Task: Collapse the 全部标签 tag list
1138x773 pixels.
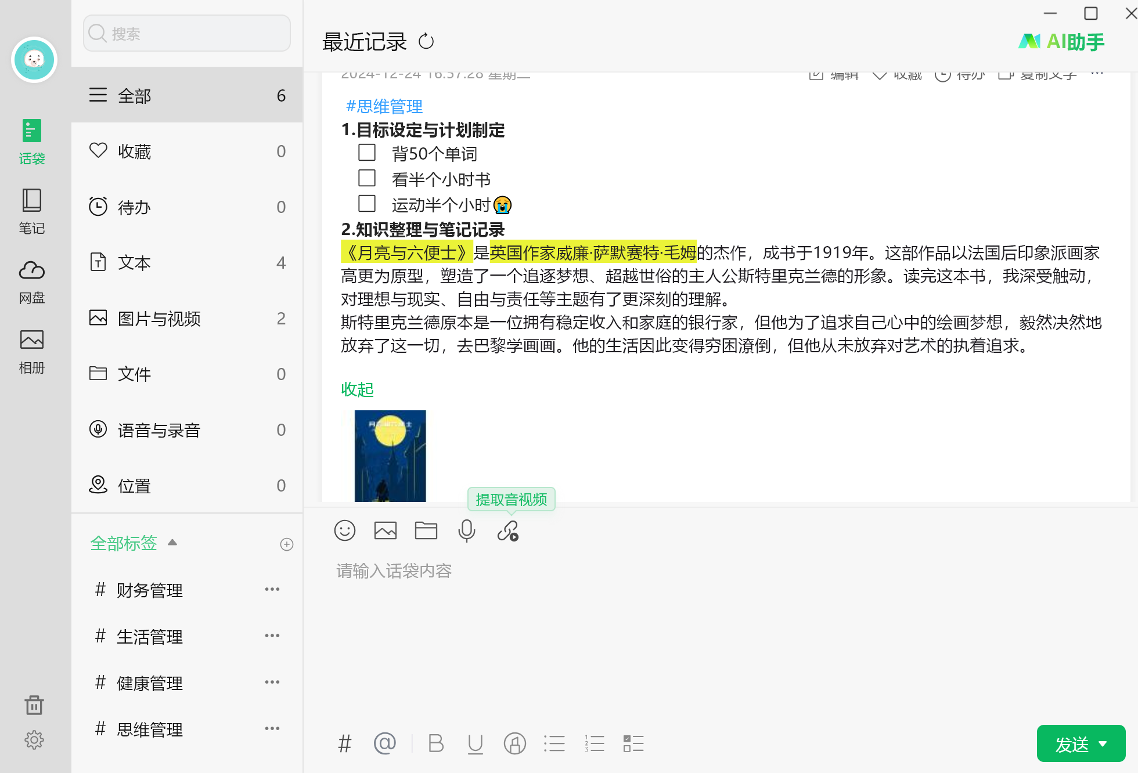Action: 172,543
